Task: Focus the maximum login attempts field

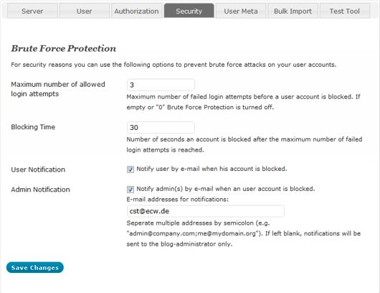Action: coord(161,85)
